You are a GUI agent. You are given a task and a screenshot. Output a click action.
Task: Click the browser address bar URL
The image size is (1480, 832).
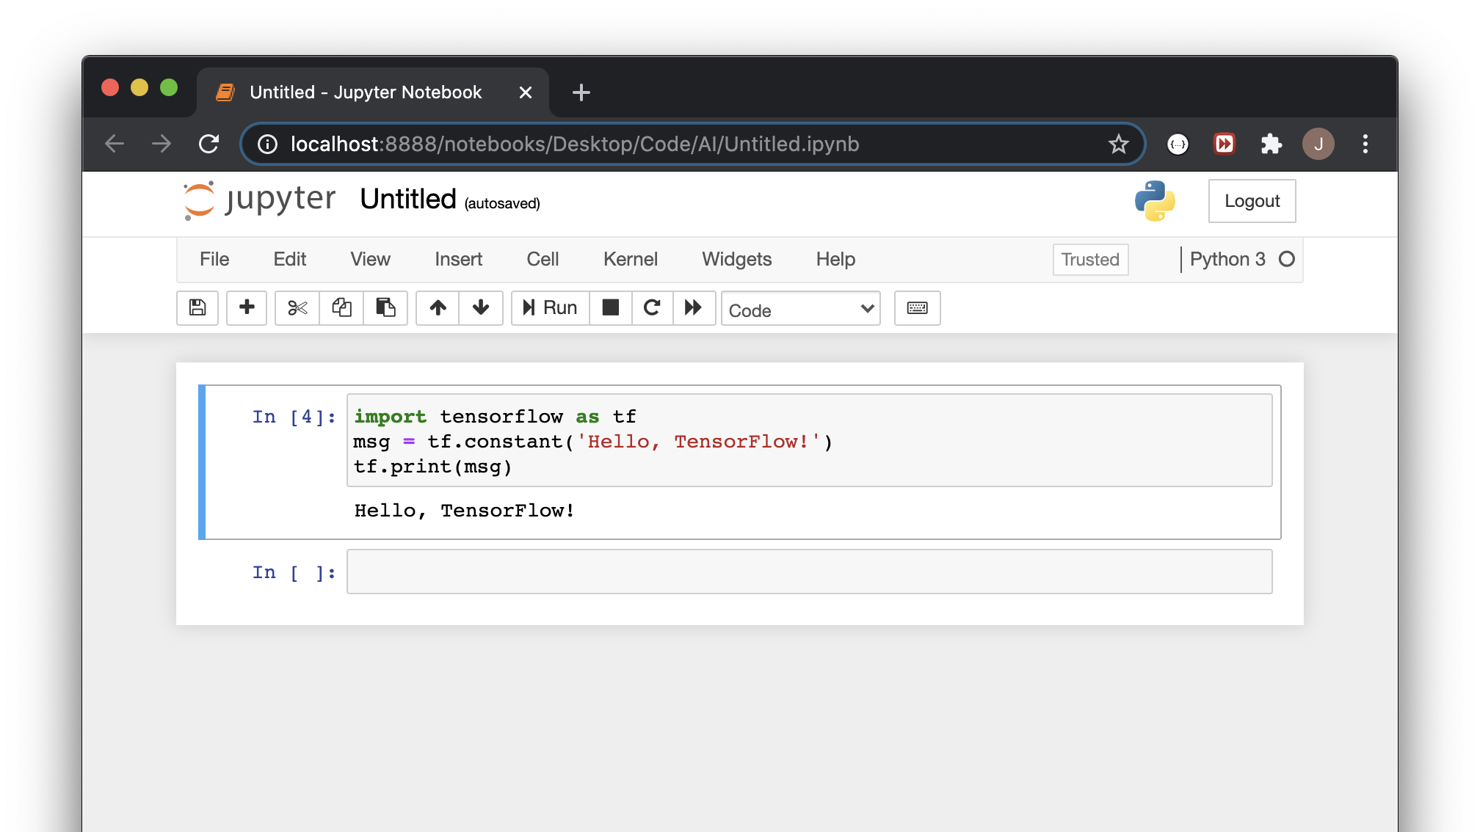575,144
